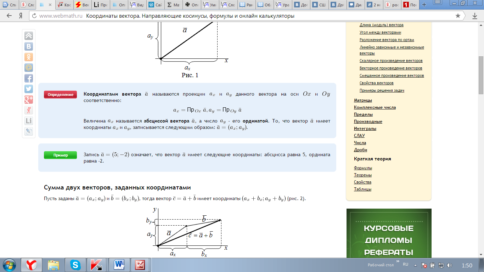Share via Mail.ru @ icon
Image resolution: width=484 pixels, height=272 pixels.
coord(29,68)
